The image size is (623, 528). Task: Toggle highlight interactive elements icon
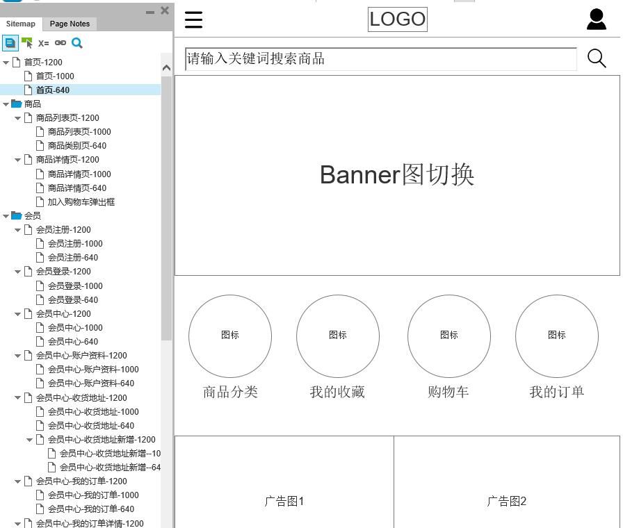27,43
